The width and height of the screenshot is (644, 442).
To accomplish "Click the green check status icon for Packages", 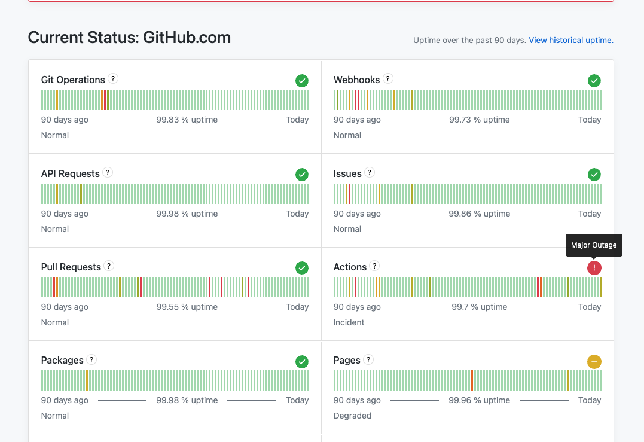I will [x=302, y=362].
